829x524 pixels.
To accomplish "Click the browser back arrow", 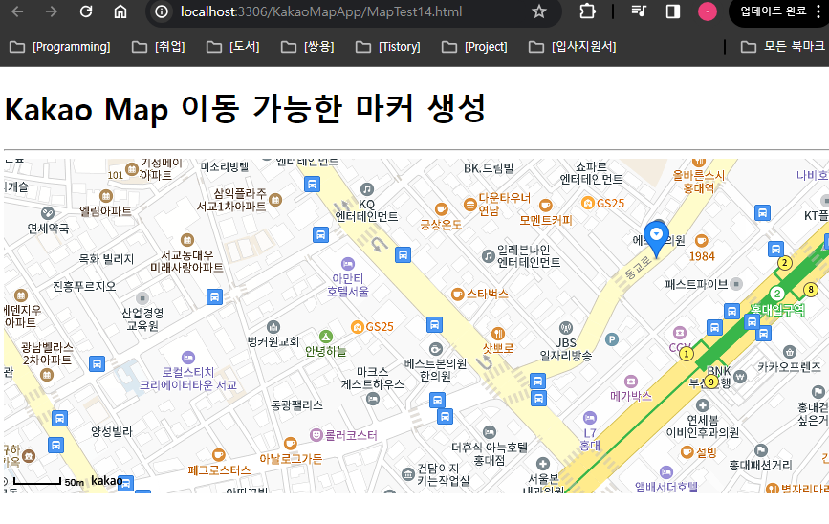I will (17, 11).
